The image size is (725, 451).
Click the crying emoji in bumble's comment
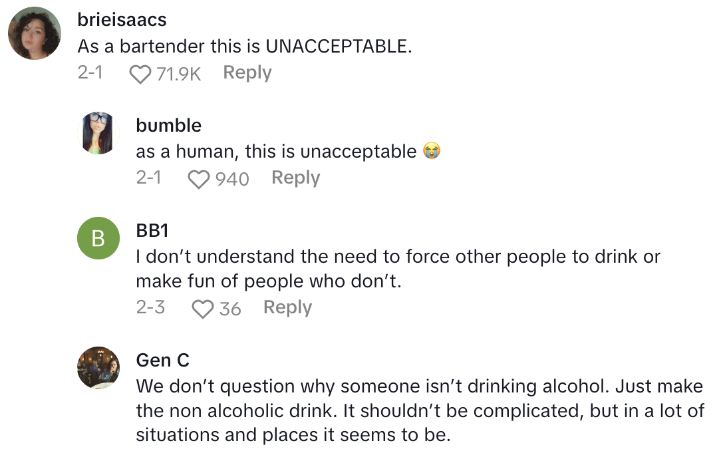pyautogui.click(x=432, y=152)
